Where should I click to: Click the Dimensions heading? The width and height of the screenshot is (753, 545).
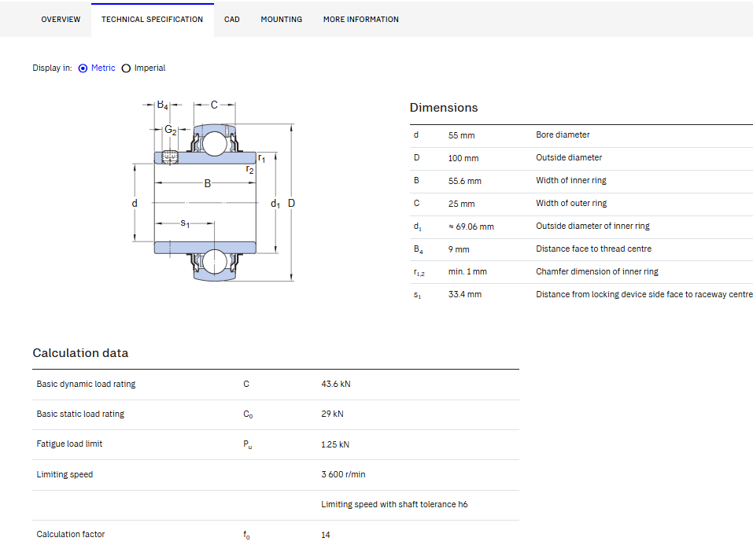[x=444, y=108]
